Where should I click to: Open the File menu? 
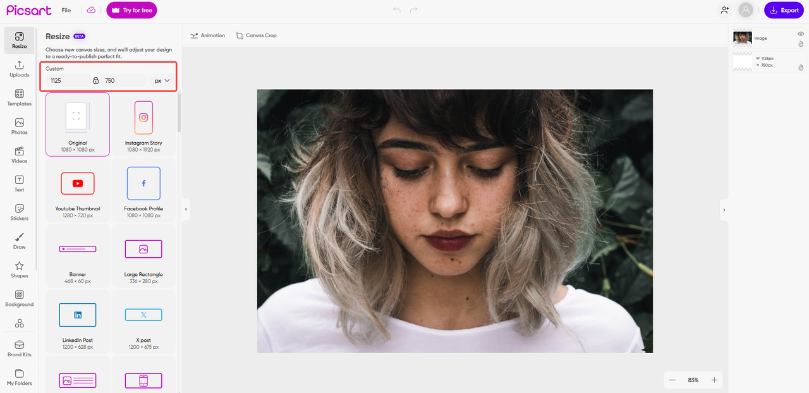pyautogui.click(x=66, y=10)
